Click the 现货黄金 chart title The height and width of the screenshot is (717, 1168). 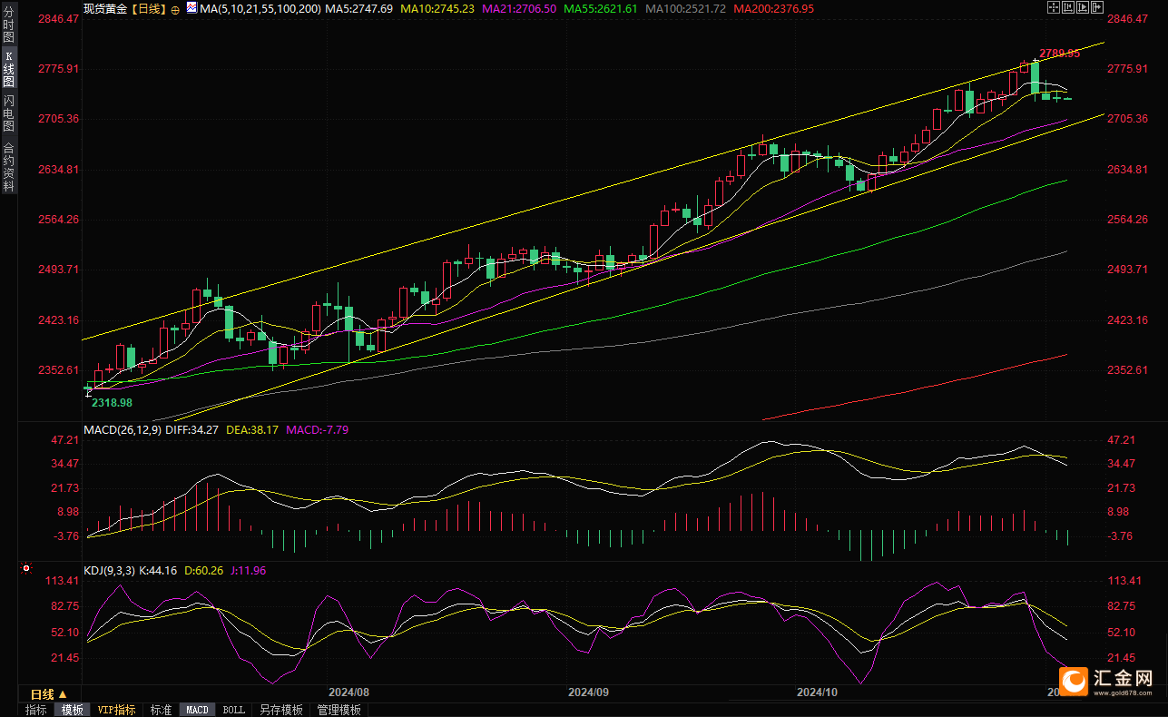click(x=107, y=8)
